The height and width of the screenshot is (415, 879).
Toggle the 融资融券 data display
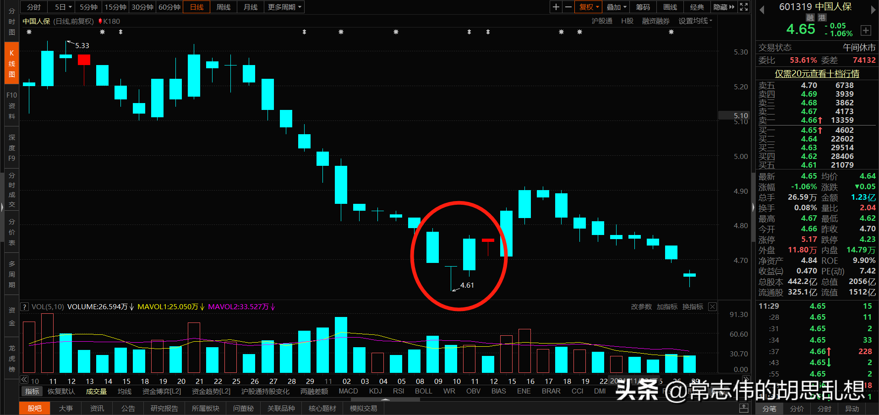click(x=655, y=21)
